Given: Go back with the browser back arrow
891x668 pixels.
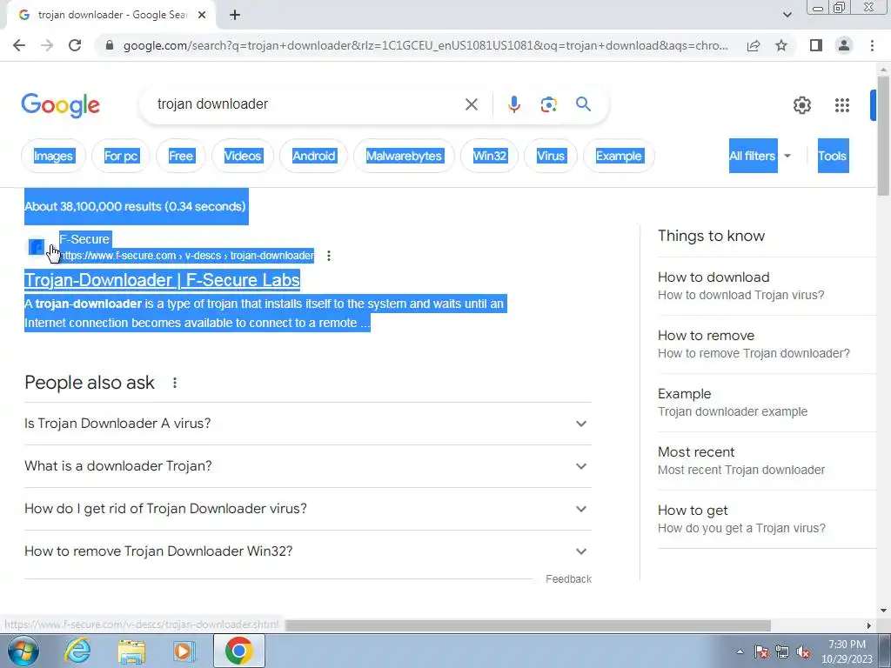Looking at the screenshot, I should coord(19,45).
